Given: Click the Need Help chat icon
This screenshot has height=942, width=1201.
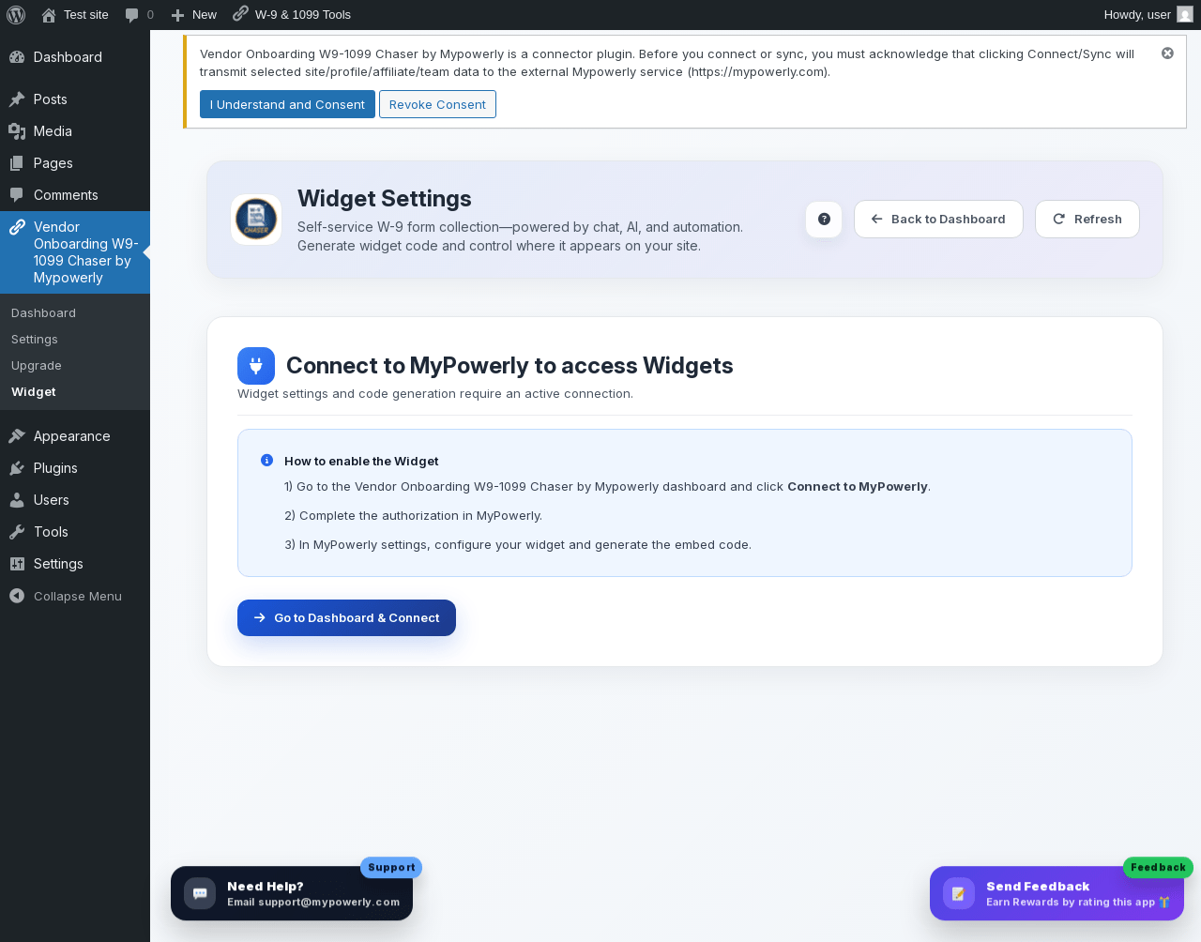Looking at the screenshot, I should click(200, 893).
